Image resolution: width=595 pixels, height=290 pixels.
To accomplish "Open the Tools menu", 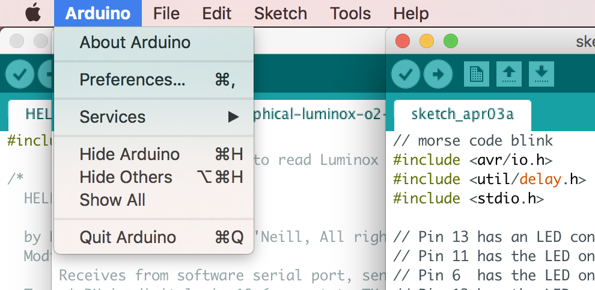I will click(350, 13).
